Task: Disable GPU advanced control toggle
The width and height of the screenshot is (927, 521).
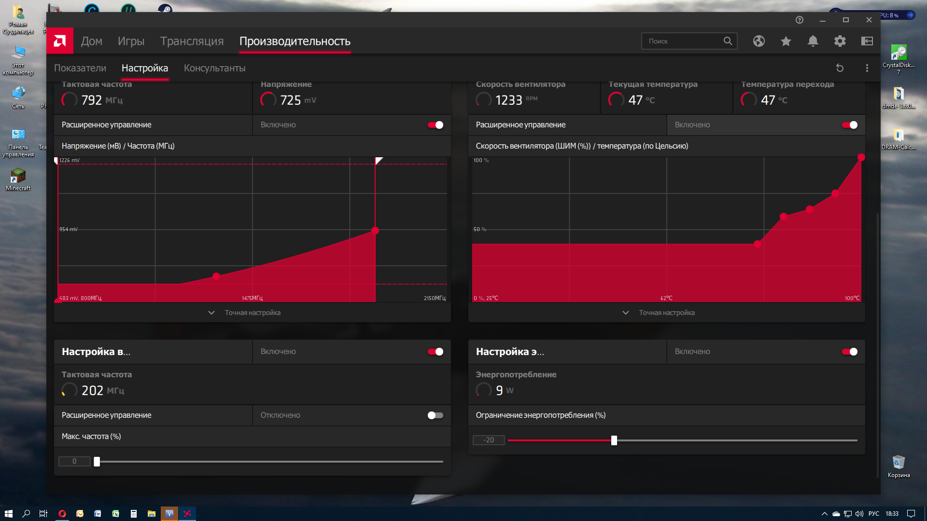Action: [435, 125]
